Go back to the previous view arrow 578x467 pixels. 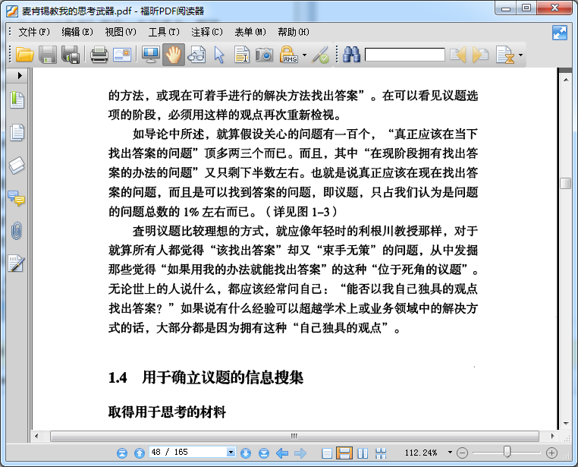tap(282, 453)
